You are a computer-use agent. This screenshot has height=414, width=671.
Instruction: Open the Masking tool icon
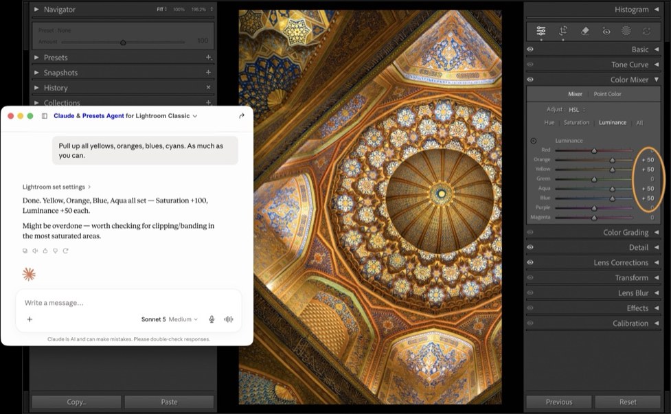pos(626,31)
